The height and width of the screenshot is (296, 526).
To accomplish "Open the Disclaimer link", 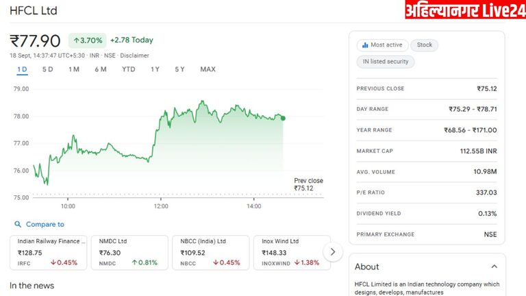I will click(134, 56).
